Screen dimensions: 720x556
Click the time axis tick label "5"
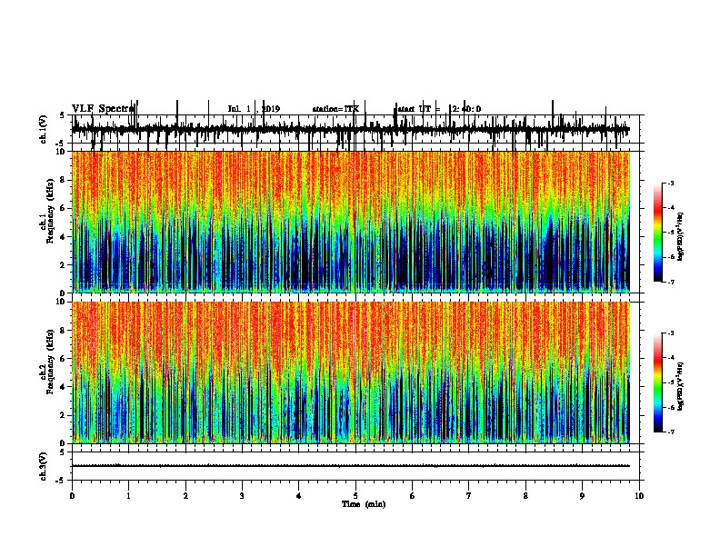coord(355,496)
